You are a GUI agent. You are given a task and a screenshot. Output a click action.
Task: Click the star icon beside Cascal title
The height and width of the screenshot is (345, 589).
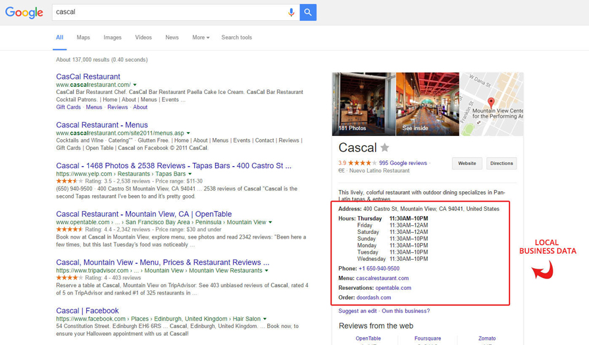pos(384,148)
